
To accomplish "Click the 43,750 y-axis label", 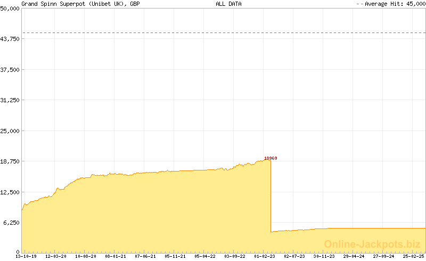I will click(x=10, y=39).
